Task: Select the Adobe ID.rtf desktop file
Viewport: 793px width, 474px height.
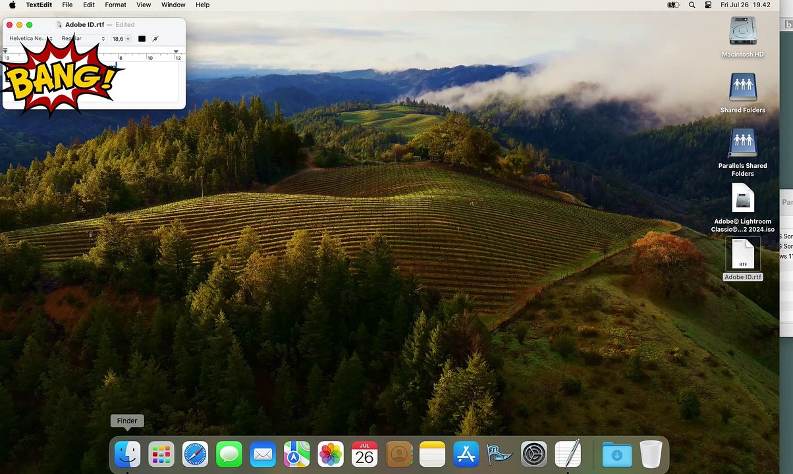Action: point(743,259)
